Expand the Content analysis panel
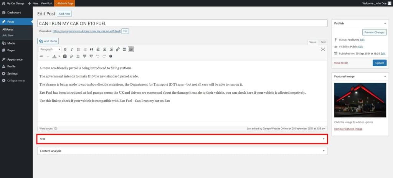 click(182, 151)
